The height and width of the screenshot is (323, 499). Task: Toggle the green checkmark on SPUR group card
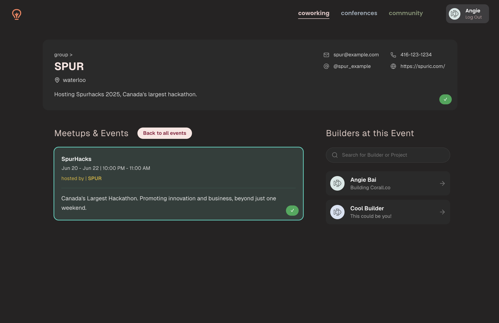click(445, 99)
